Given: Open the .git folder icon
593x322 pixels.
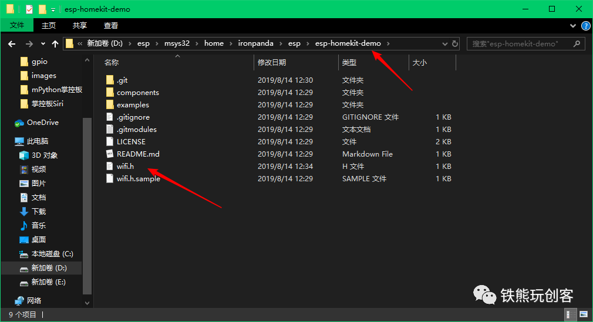Looking at the screenshot, I should 110,80.
